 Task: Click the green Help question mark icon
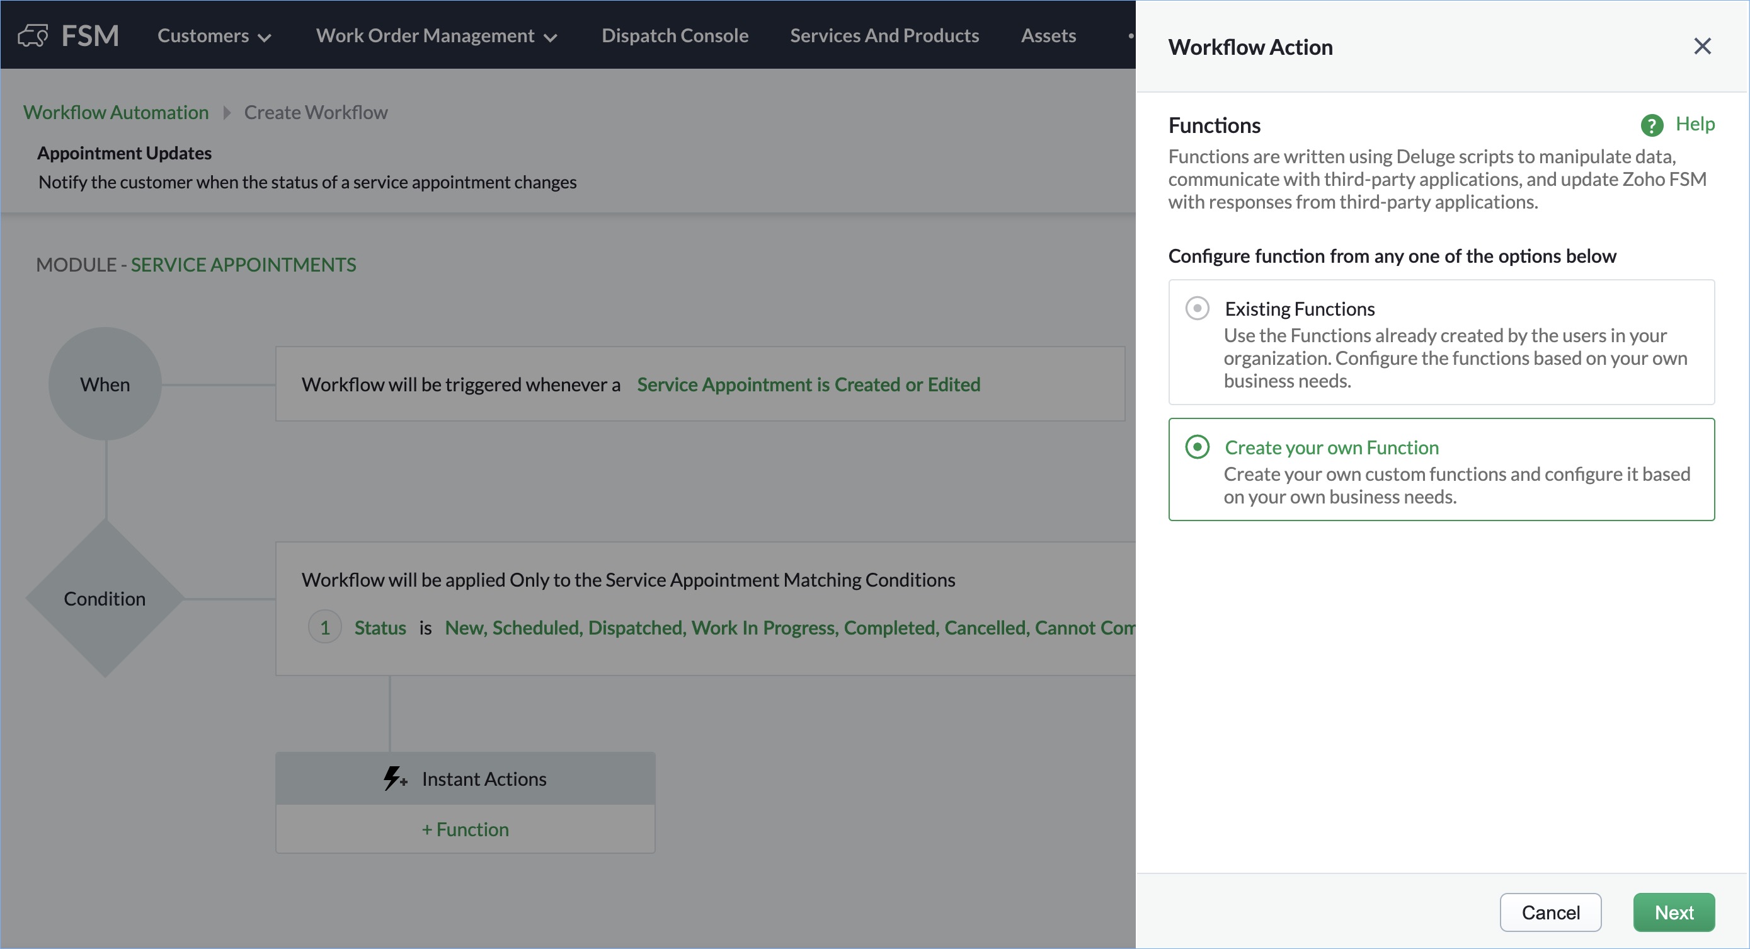(1652, 125)
